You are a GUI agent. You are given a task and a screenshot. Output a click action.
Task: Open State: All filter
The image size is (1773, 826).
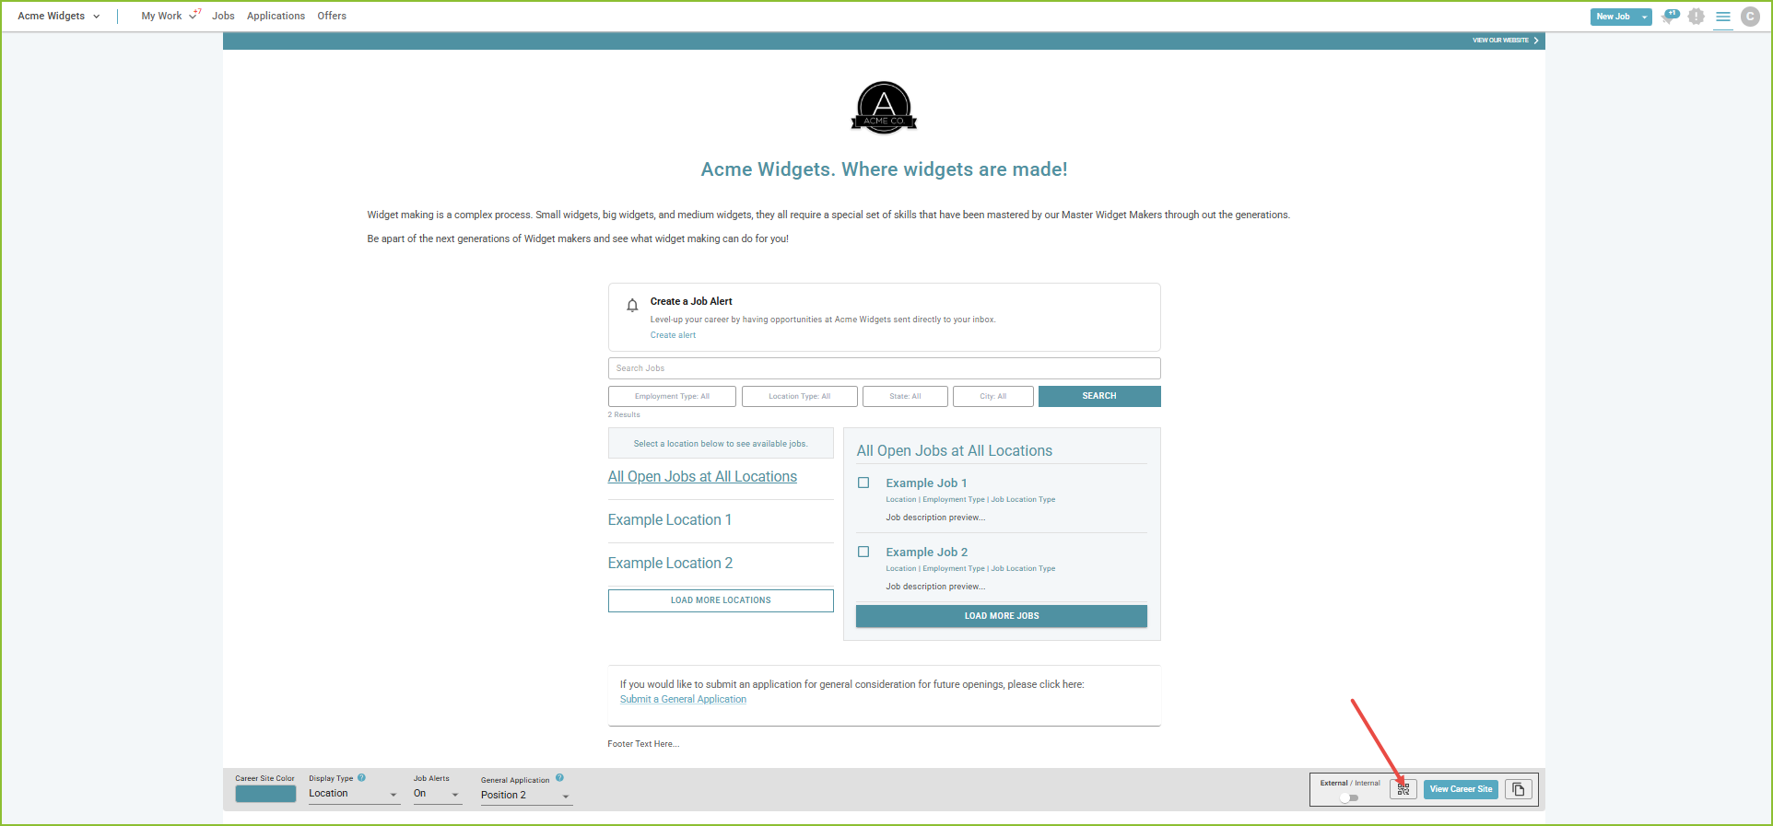[x=905, y=397]
